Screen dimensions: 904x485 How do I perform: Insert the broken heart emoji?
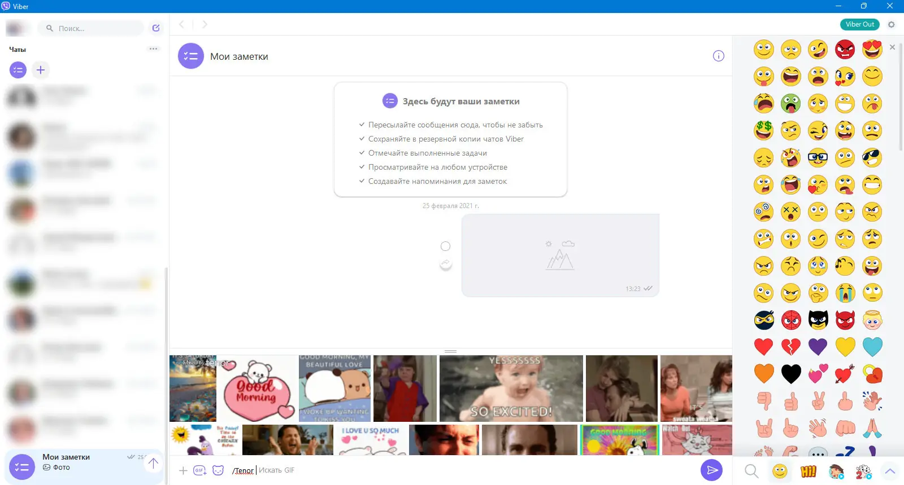tap(791, 347)
